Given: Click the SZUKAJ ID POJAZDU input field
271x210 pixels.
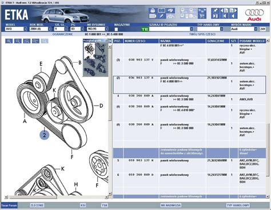Looking at the screenshot, I should point(169,29).
